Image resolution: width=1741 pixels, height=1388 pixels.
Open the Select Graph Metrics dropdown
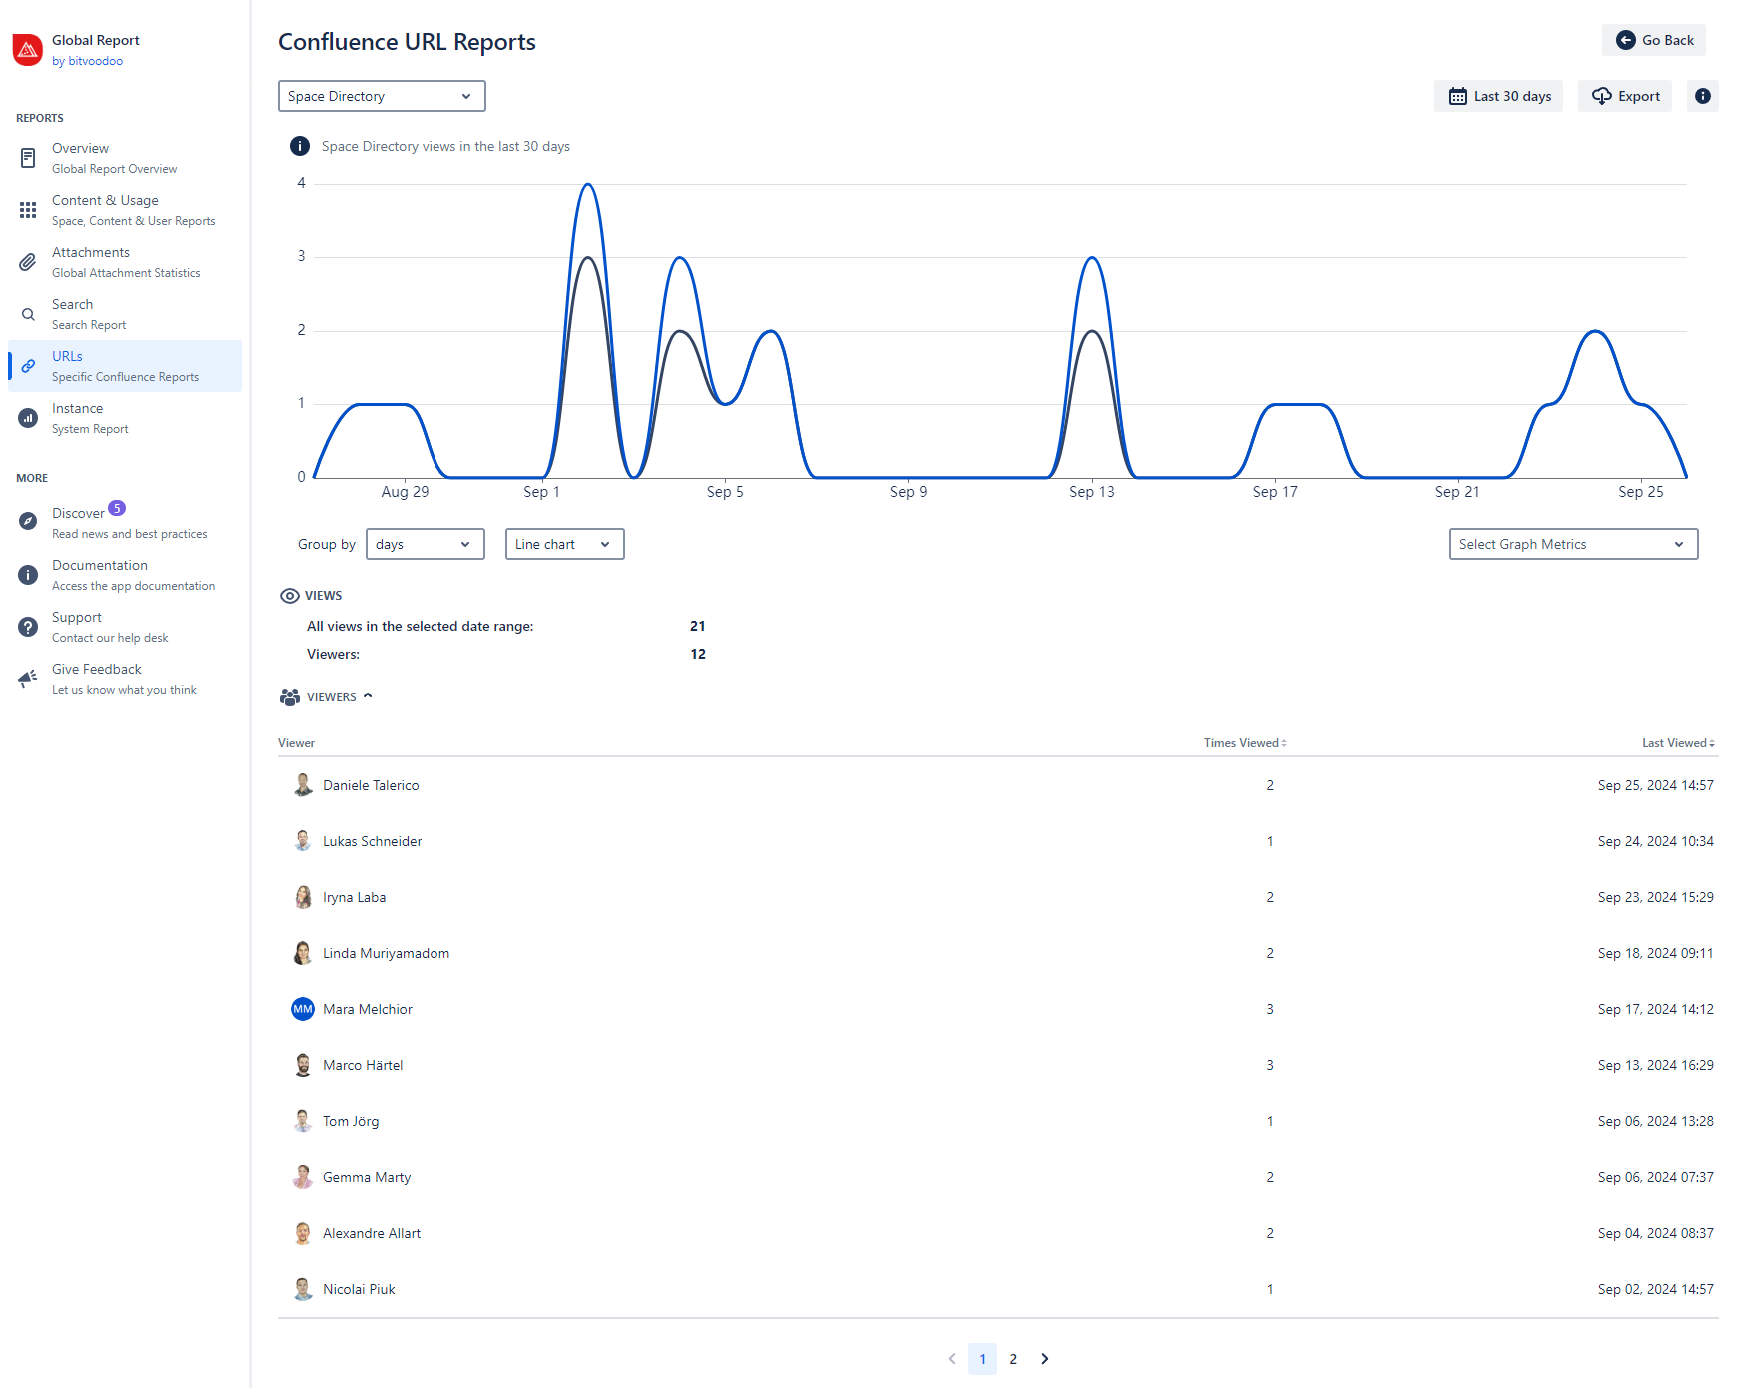(x=1572, y=544)
